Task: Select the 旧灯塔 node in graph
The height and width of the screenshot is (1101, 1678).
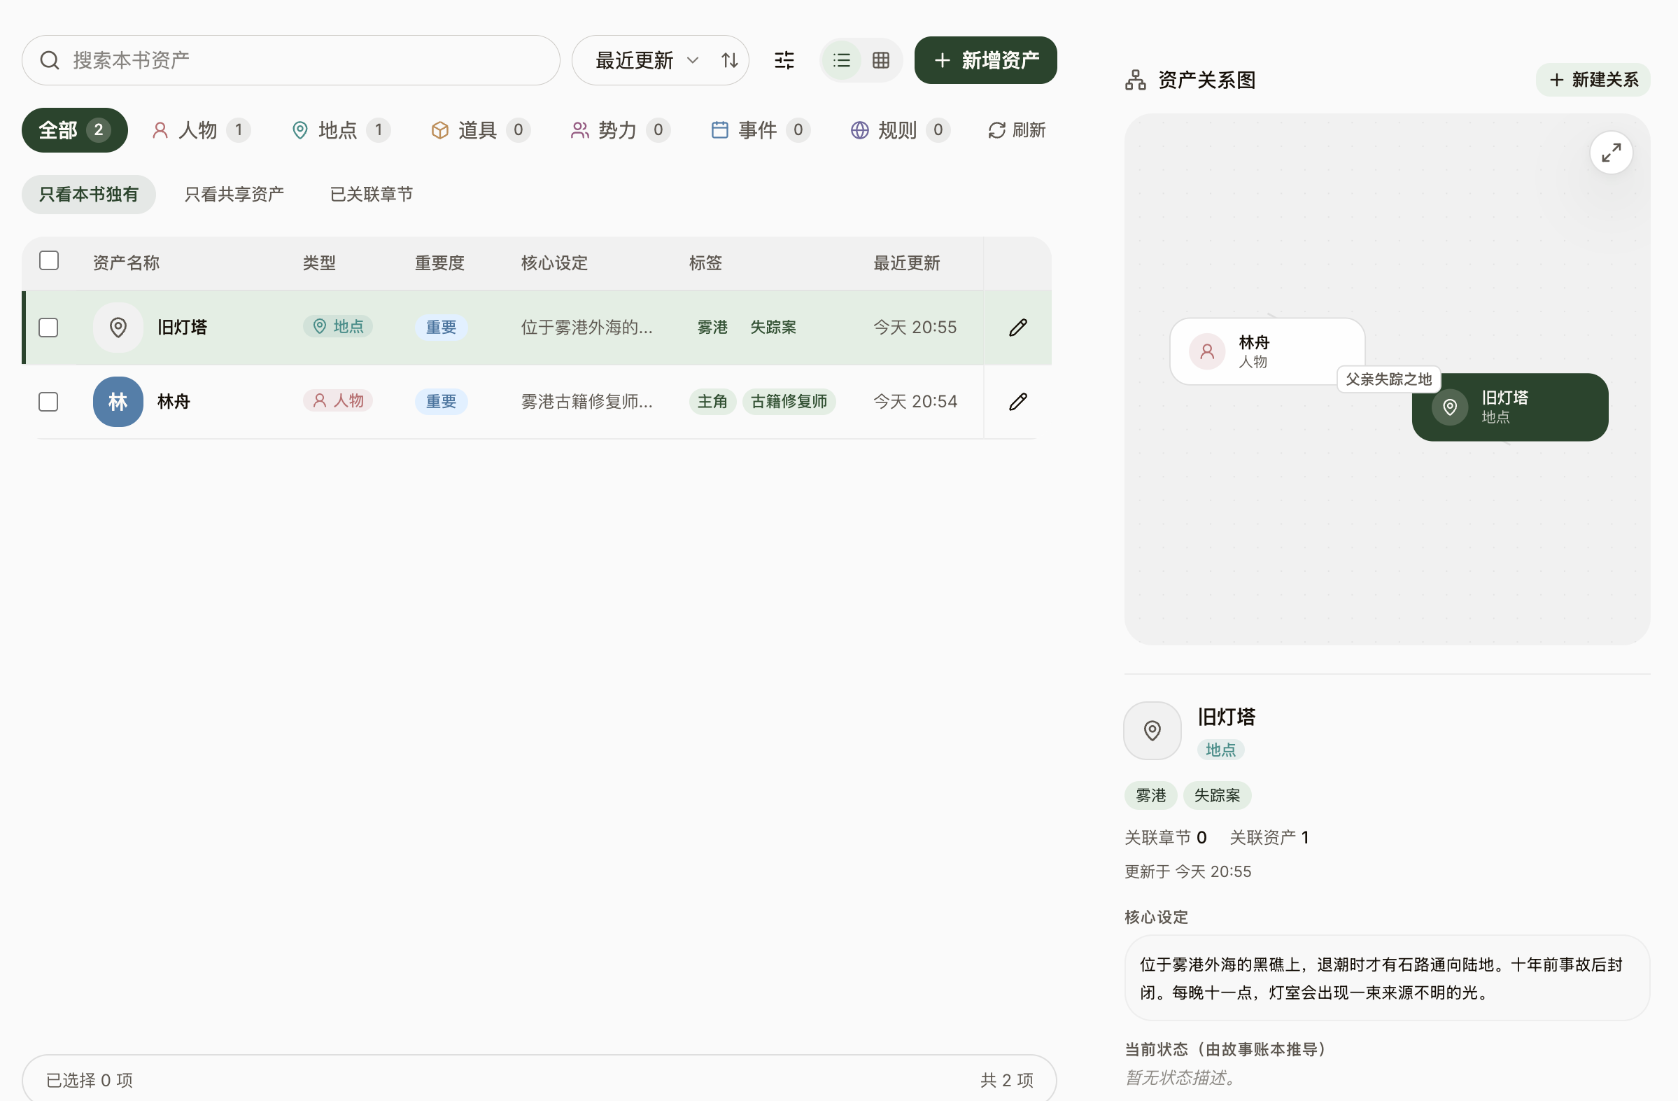Action: coord(1509,407)
